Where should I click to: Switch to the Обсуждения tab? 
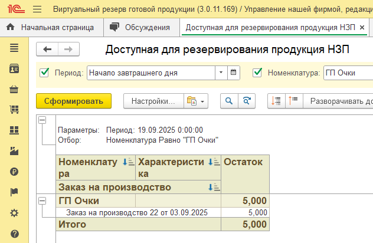141,27
